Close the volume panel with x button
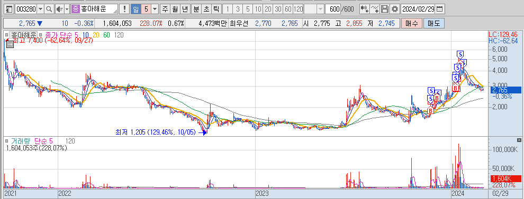This screenshot has height=199, width=524. (519, 140)
